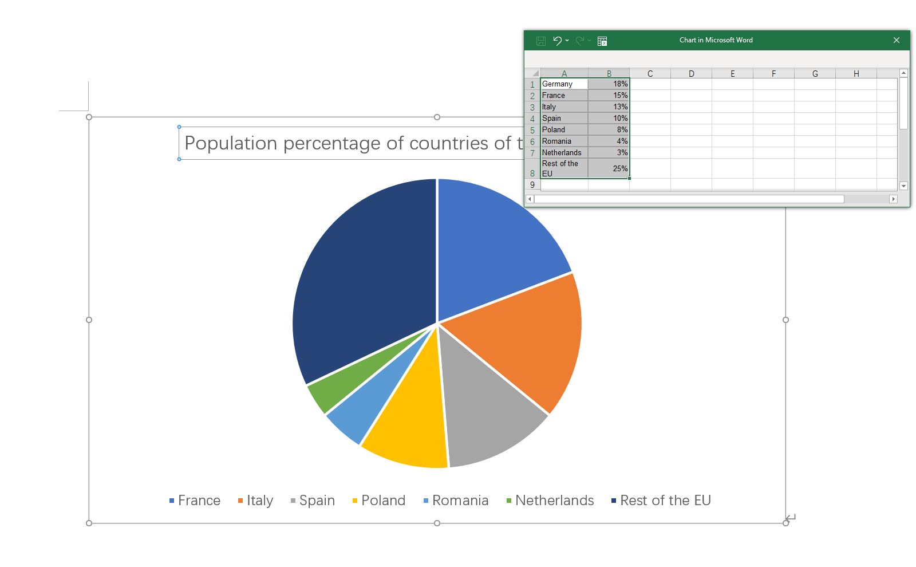The width and height of the screenshot is (916, 567).
Task: Select the 15% value cell
Action: [609, 96]
